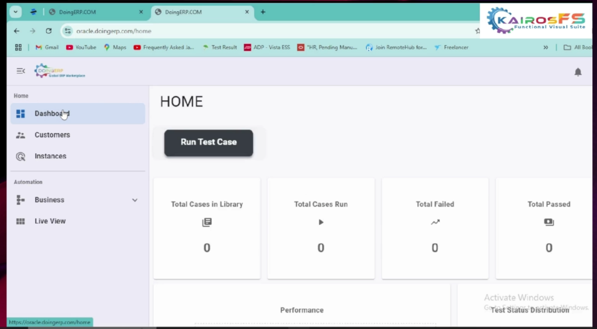Show more bookmarks with the overflow chevron
The width and height of the screenshot is (597, 329).
[x=546, y=48]
